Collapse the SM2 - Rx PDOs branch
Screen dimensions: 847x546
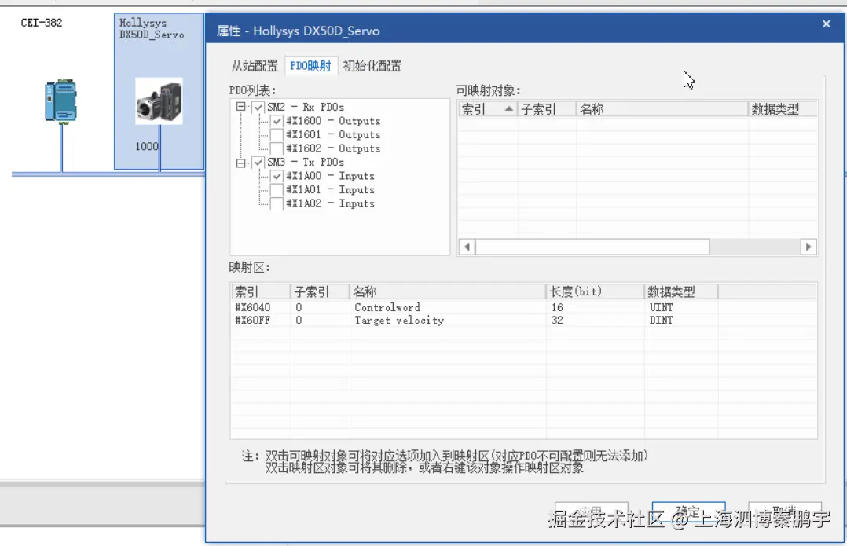pos(239,107)
